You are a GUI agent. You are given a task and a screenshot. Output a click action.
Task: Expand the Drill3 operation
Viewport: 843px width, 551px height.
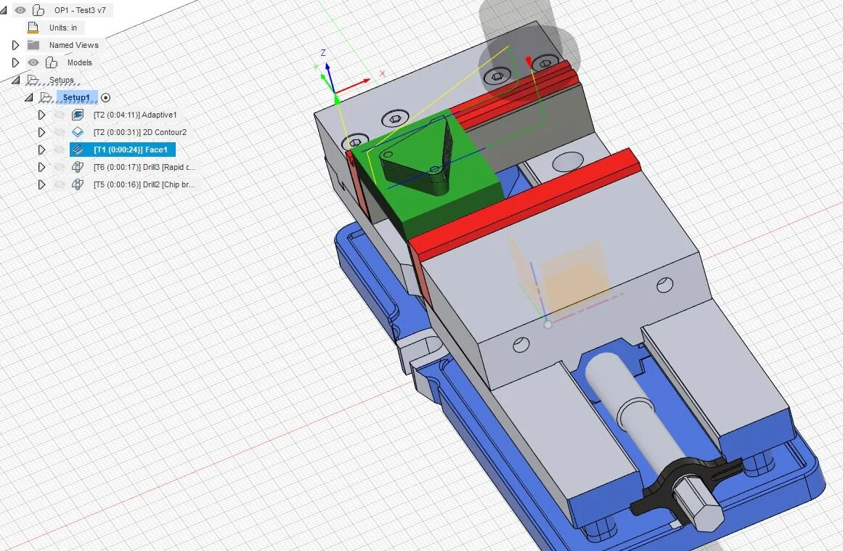(41, 167)
